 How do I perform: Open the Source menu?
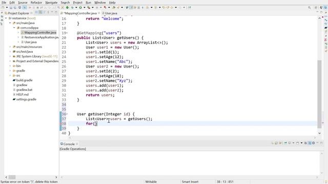(23, 3)
